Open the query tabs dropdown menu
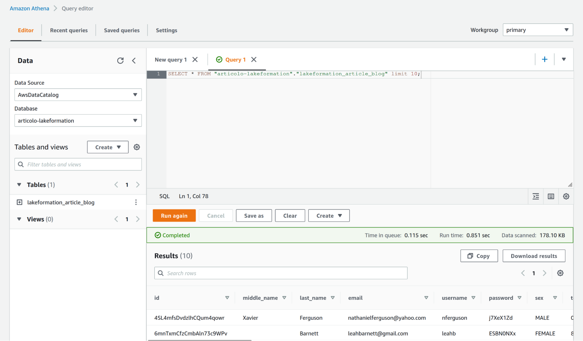 564,59
